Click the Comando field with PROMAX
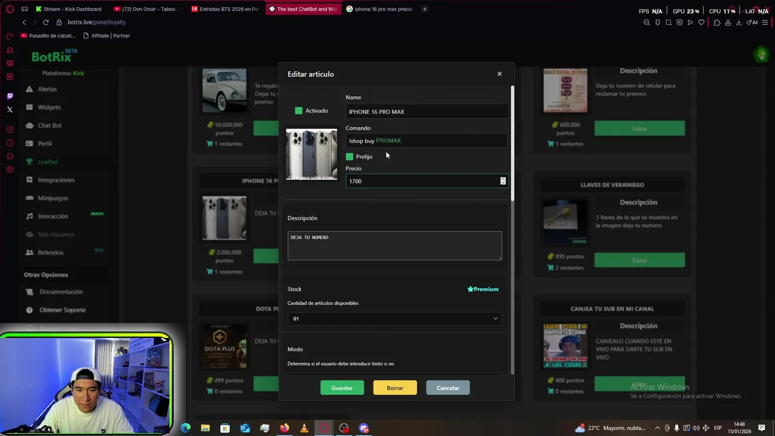Image resolution: width=775 pixels, height=436 pixels. point(426,140)
